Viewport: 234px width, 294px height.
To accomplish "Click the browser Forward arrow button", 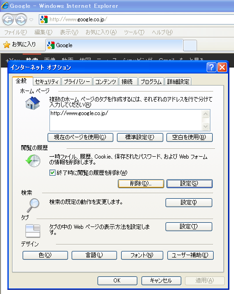I will click(x=21, y=19).
